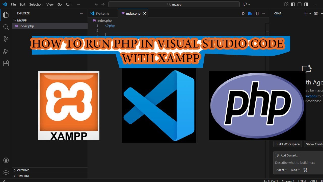The width and height of the screenshot is (323, 182).
Task: Open Explorer Views and More Actions ellipsis
Action: click(82, 13)
